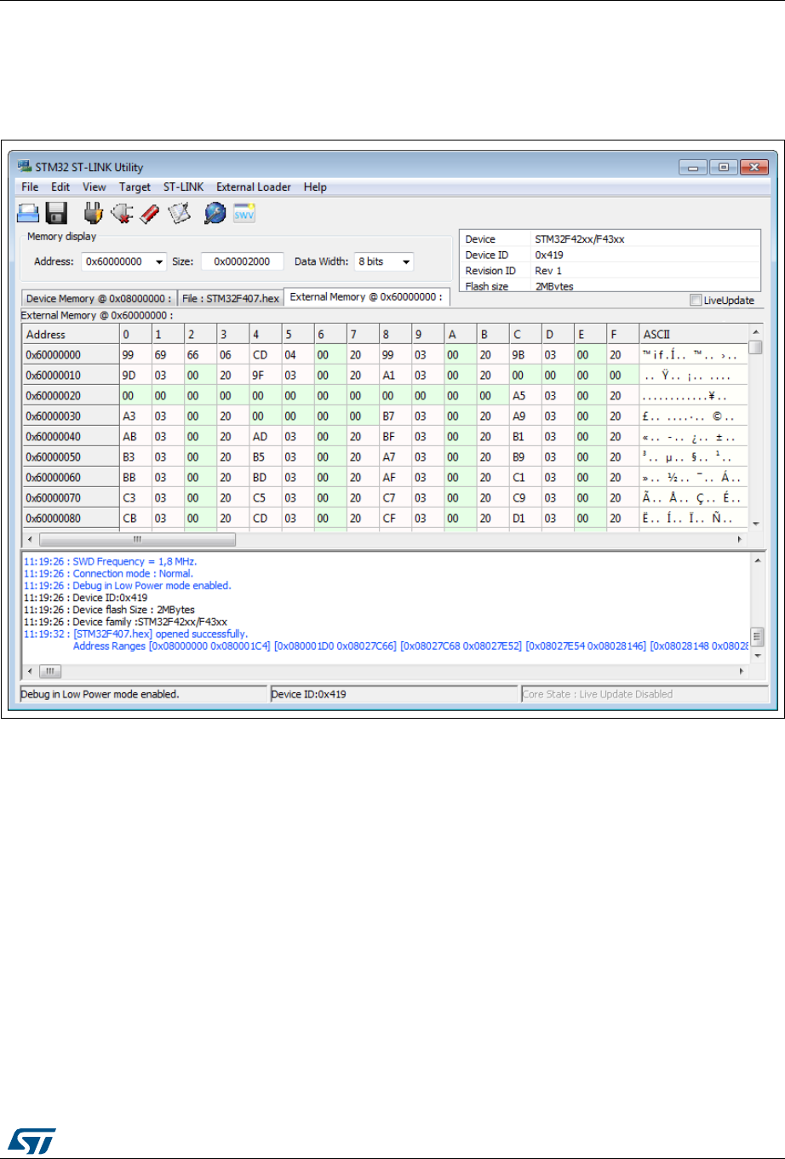Click cell CD in row 0x60000000
The width and height of the screenshot is (785, 1159).
pyautogui.click(x=265, y=354)
